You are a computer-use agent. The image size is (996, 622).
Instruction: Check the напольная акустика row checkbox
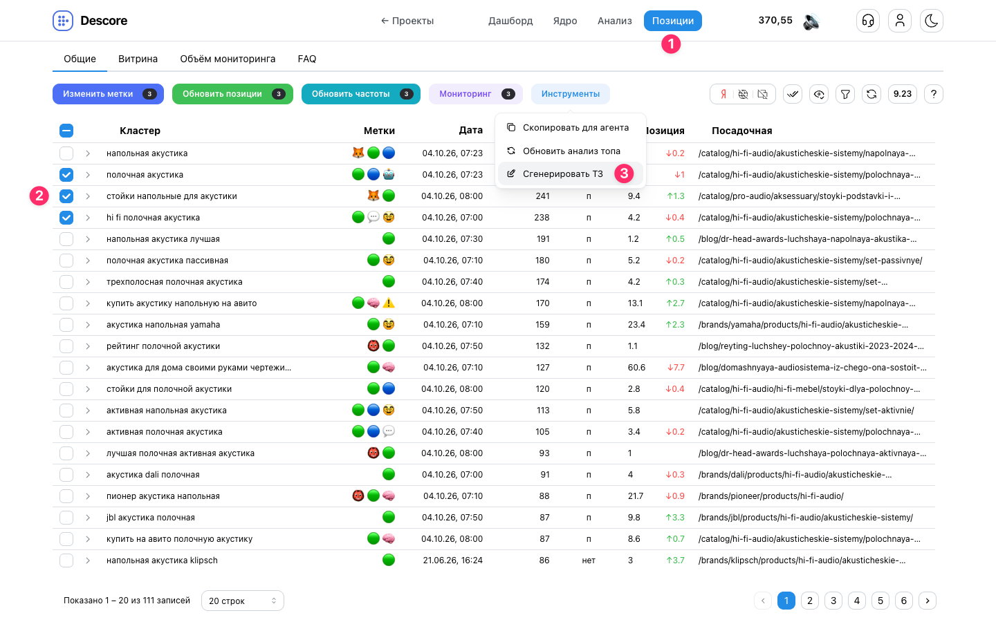click(x=66, y=153)
